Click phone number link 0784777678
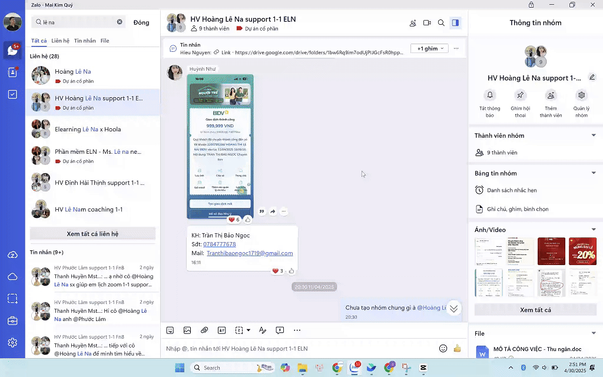Viewport: 603px width, 377px height. click(220, 244)
